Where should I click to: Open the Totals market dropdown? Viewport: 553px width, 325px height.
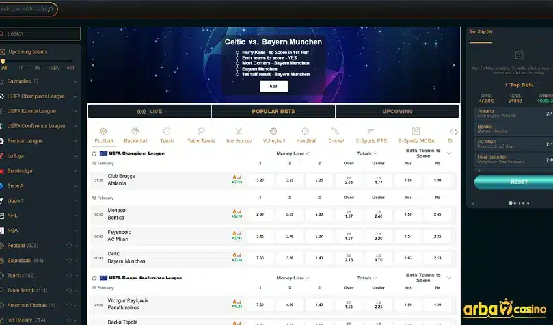coord(376,153)
